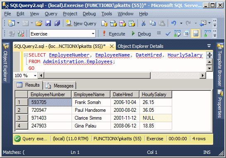The height and width of the screenshot is (158, 226).
Task: Open the Navigate Backward dropdown arrow
Action: point(209,23)
